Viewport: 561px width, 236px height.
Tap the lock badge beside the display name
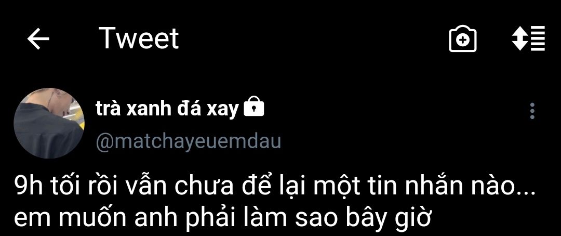click(253, 107)
